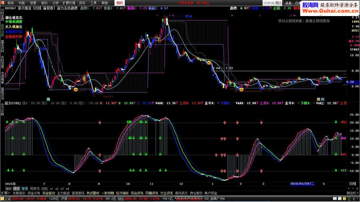The image size is (360, 202).
Task: Select the 指标 tab below chart
Action: coord(9,189)
